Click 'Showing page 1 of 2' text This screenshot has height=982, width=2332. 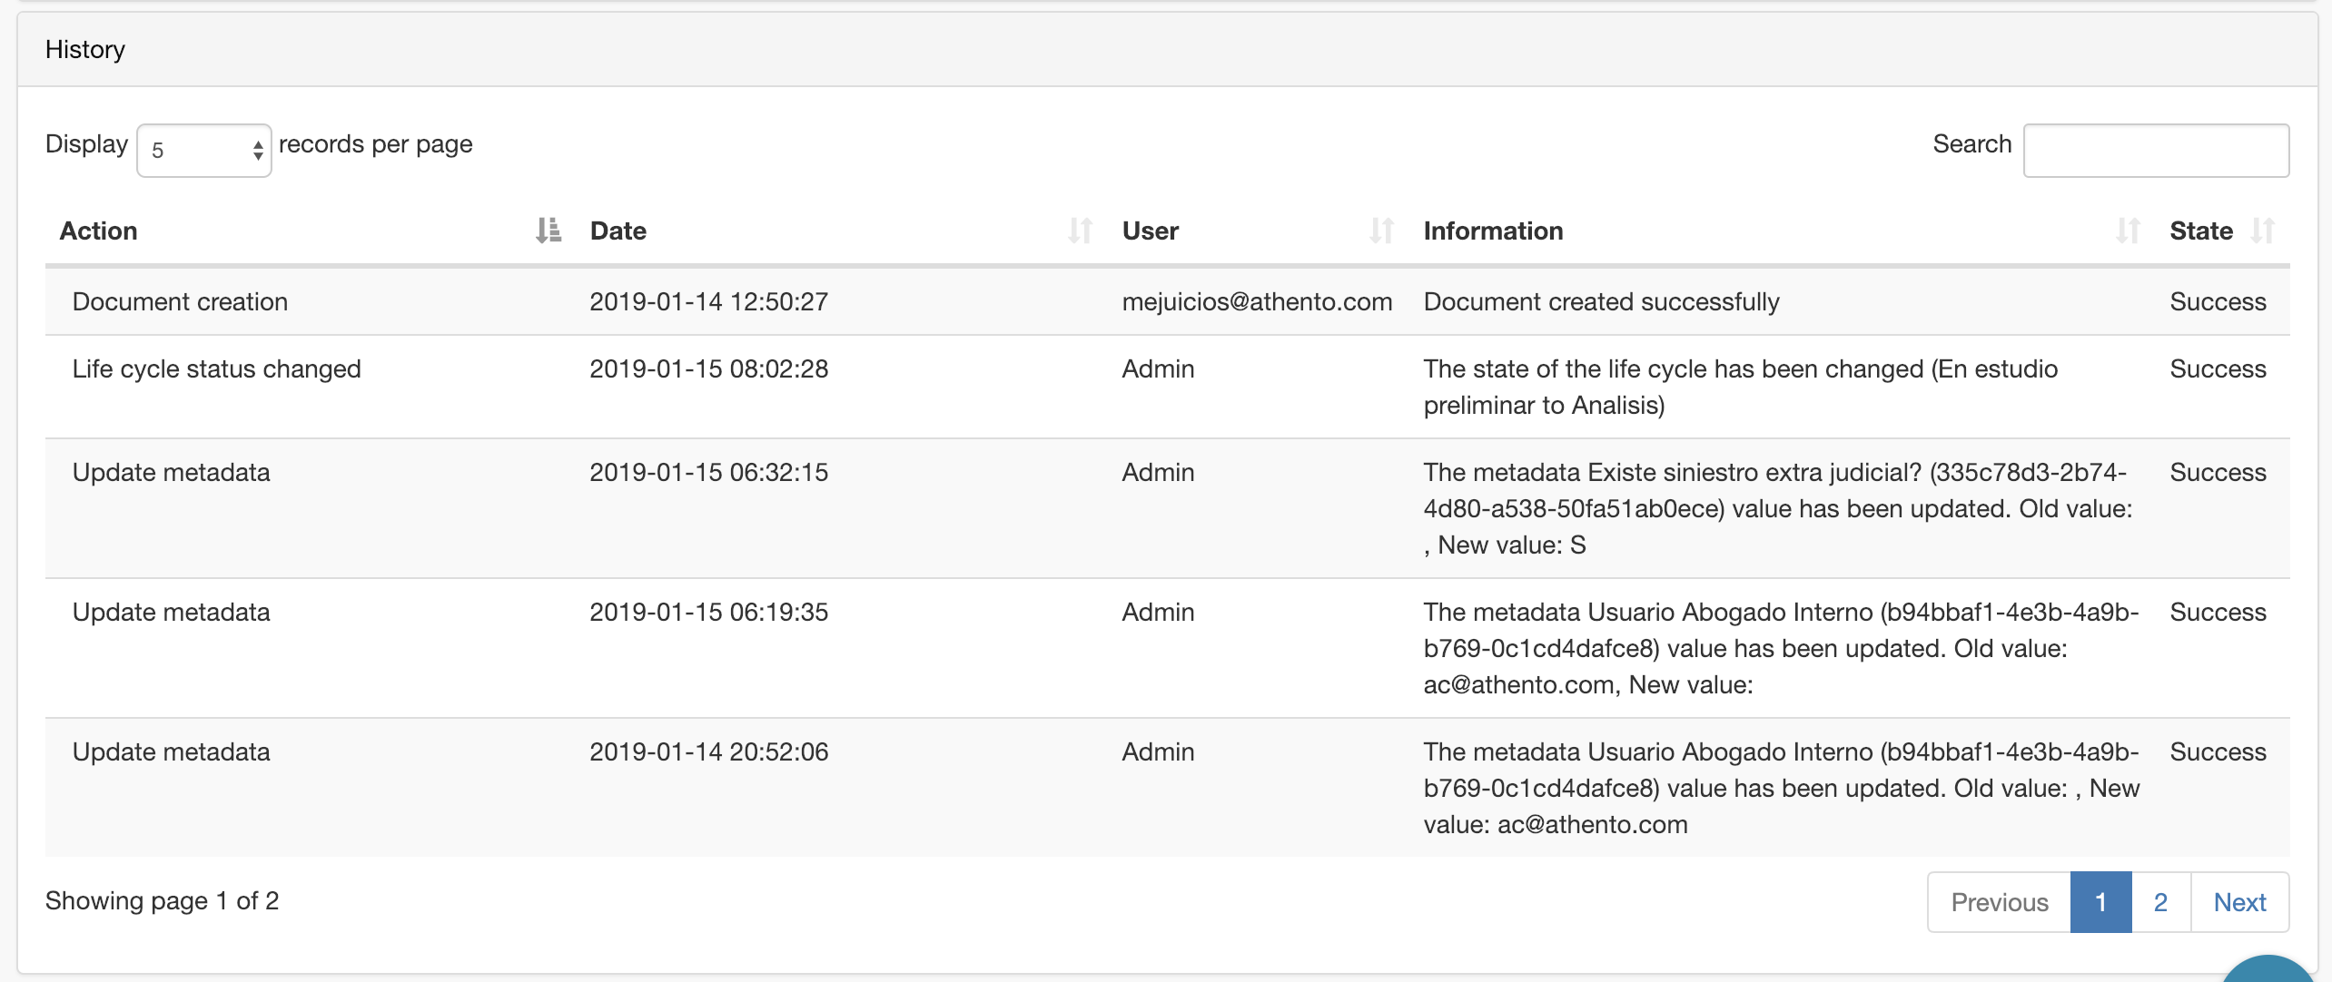coord(162,900)
